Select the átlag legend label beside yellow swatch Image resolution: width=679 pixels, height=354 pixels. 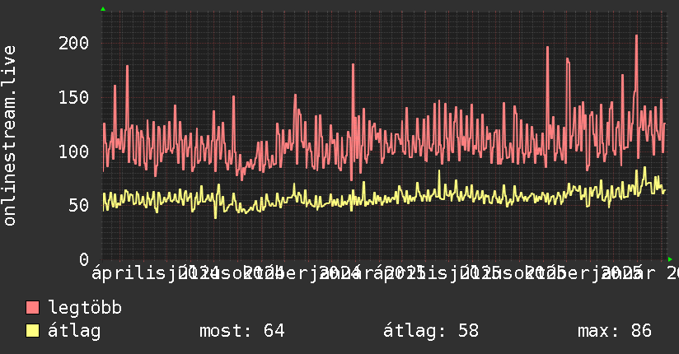click(74, 331)
